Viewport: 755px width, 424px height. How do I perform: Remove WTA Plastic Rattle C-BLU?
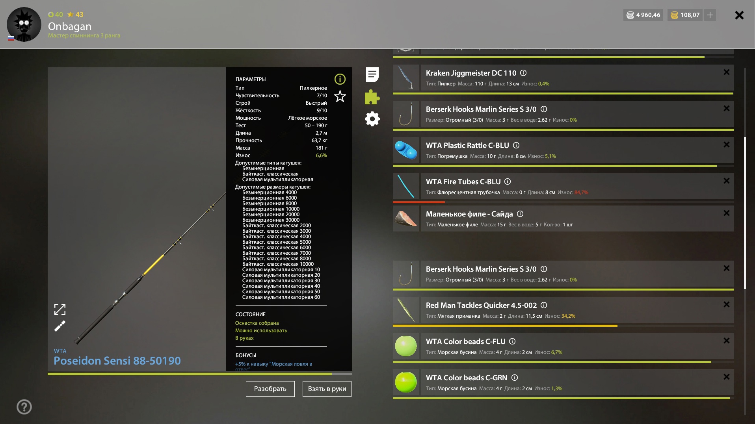pyautogui.click(x=726, y=144)
